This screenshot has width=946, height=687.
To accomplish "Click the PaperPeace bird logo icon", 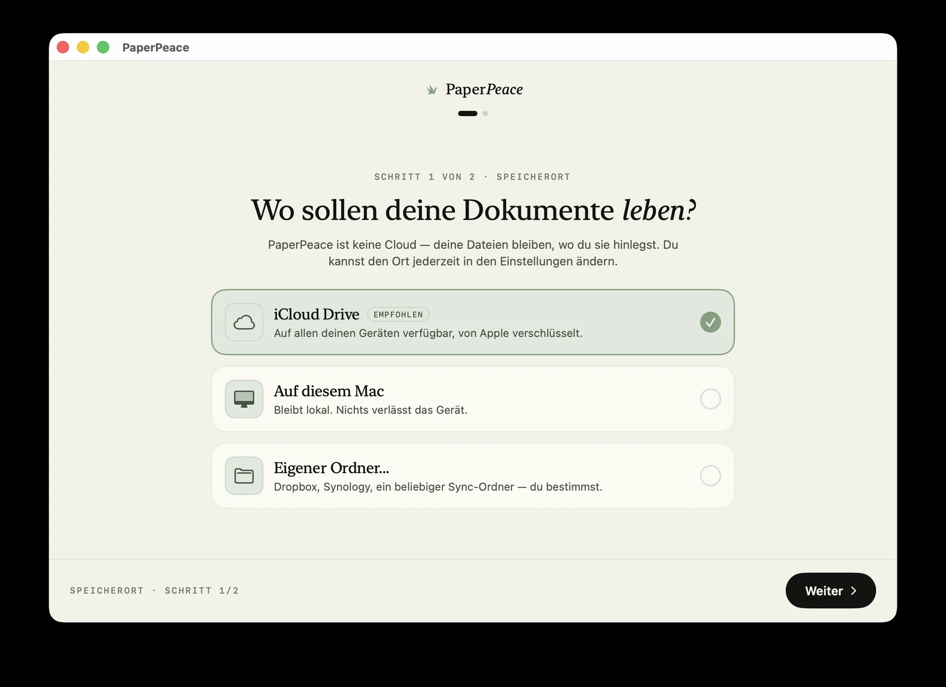I will tap(431, 89).
